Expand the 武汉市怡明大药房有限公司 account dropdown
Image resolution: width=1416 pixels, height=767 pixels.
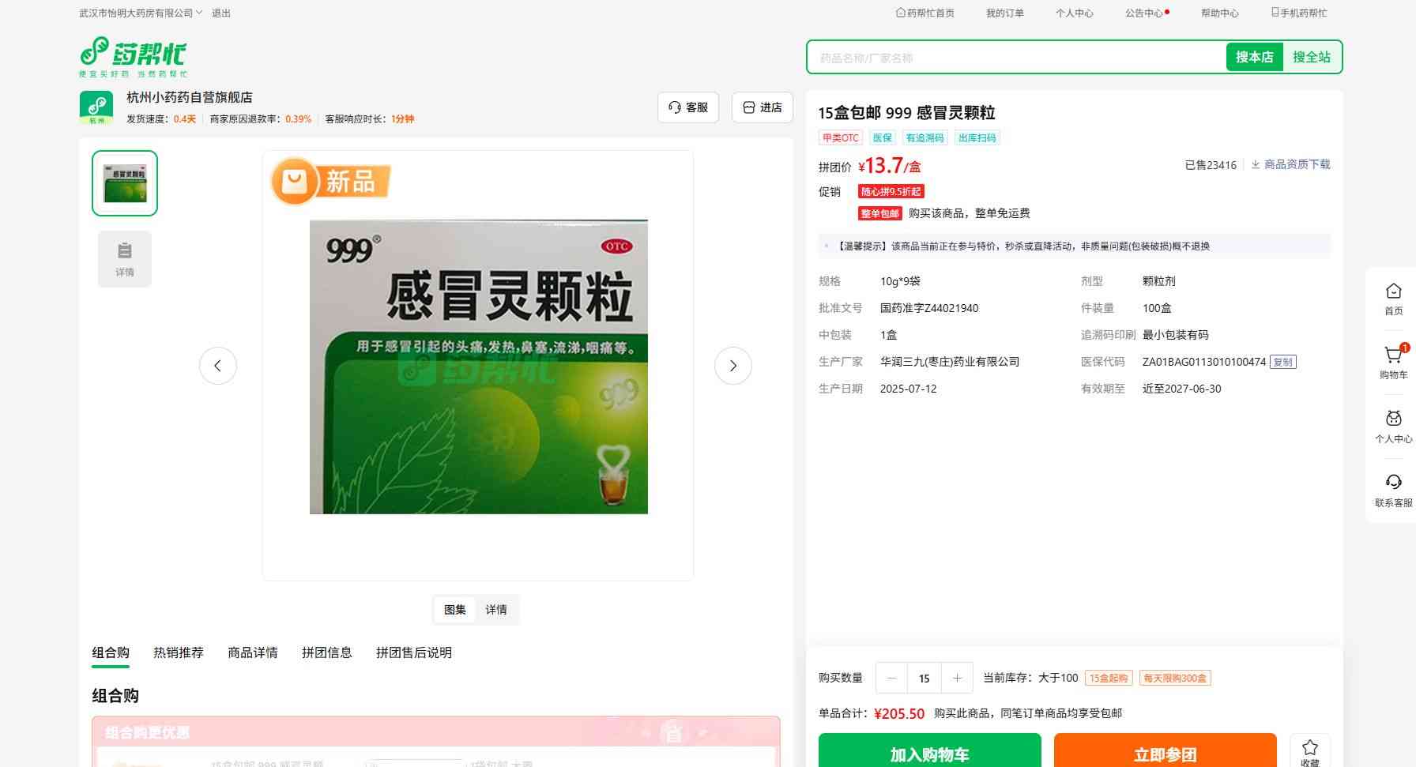[141, 13]
